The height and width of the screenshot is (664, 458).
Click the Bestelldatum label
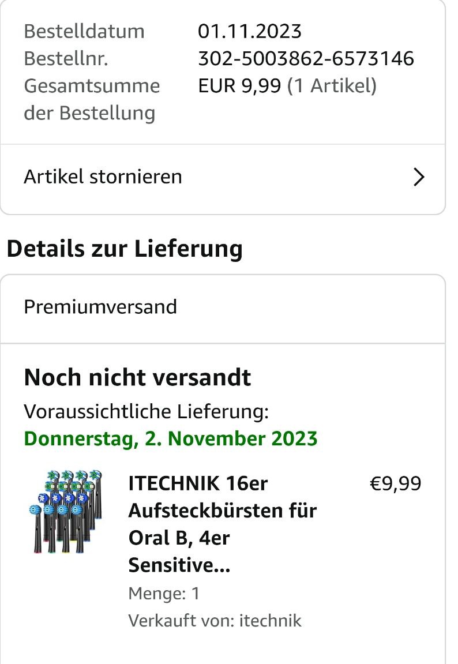(84, 31)
